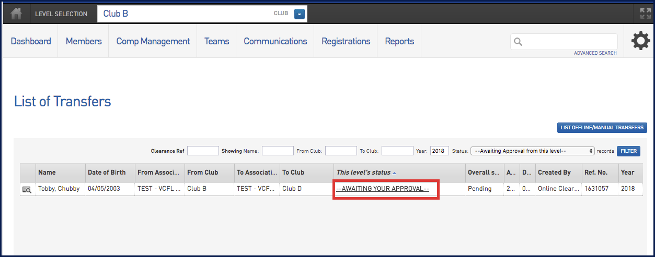Select the From Club cell 'Club B'

pos(209,189)
